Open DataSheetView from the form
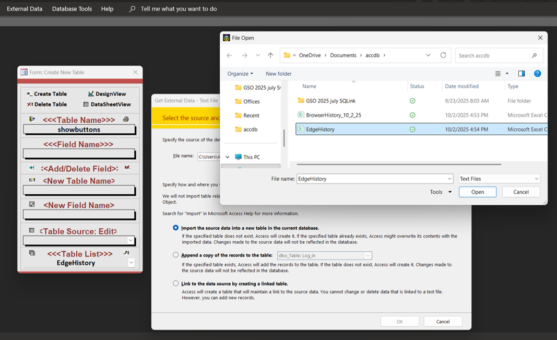 [x=86, y=104]
